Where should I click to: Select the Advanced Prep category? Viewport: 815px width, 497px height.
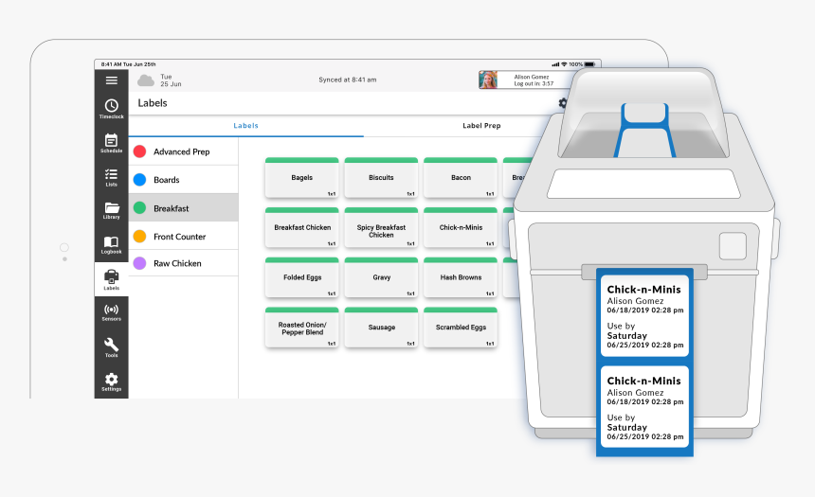[184, 151]
